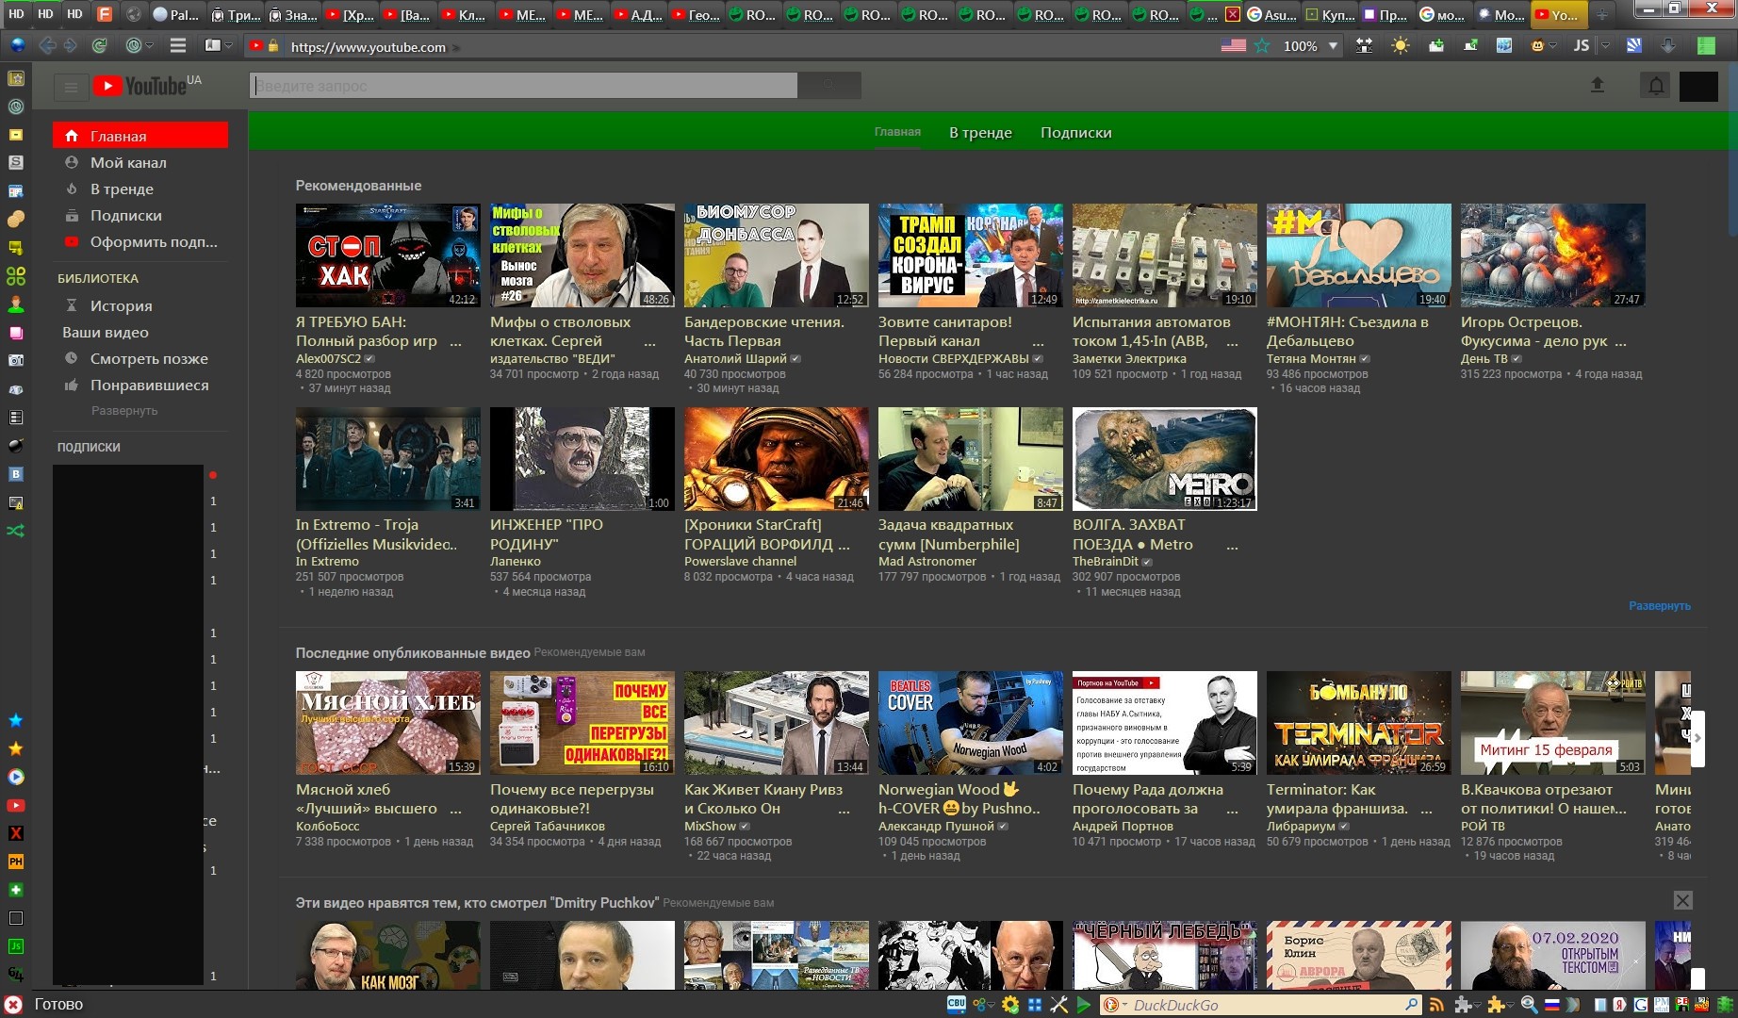This screenshot has height=1018, width=1738.
Task: Open the Metro Exodus video thumbnail
Action: coord(1164,459)
